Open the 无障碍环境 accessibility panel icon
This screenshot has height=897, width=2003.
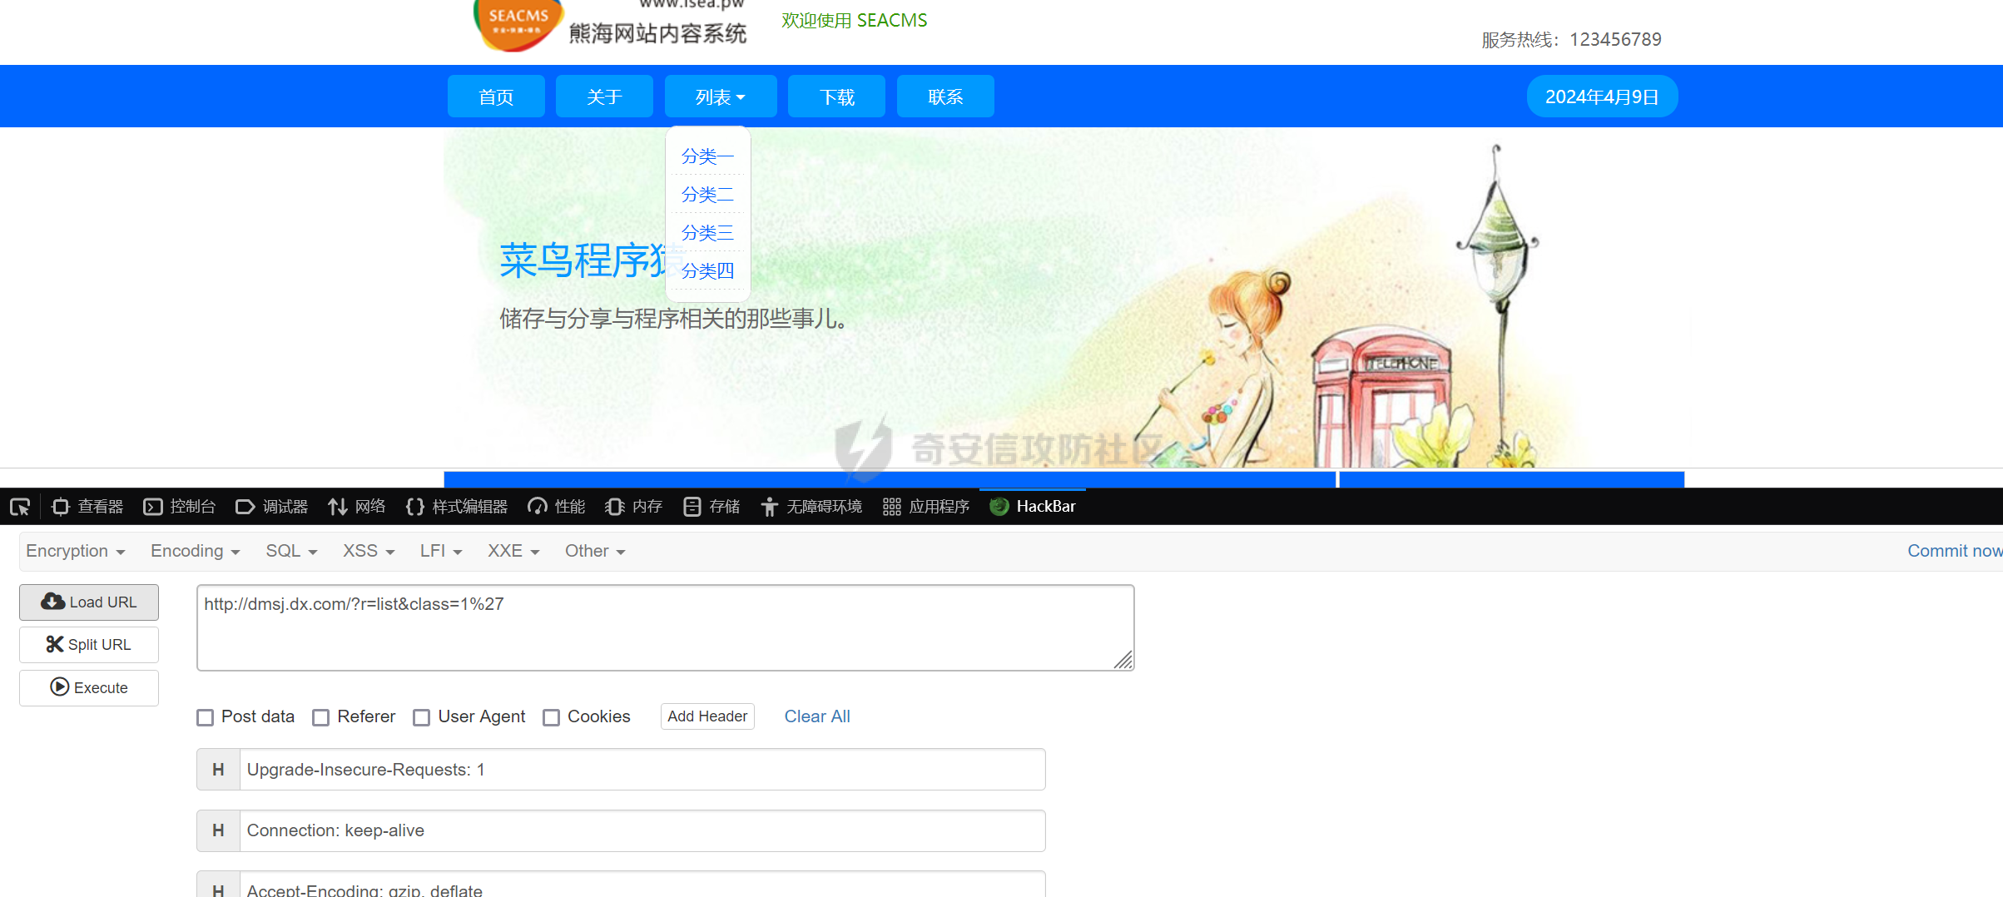tap(770, 507)
